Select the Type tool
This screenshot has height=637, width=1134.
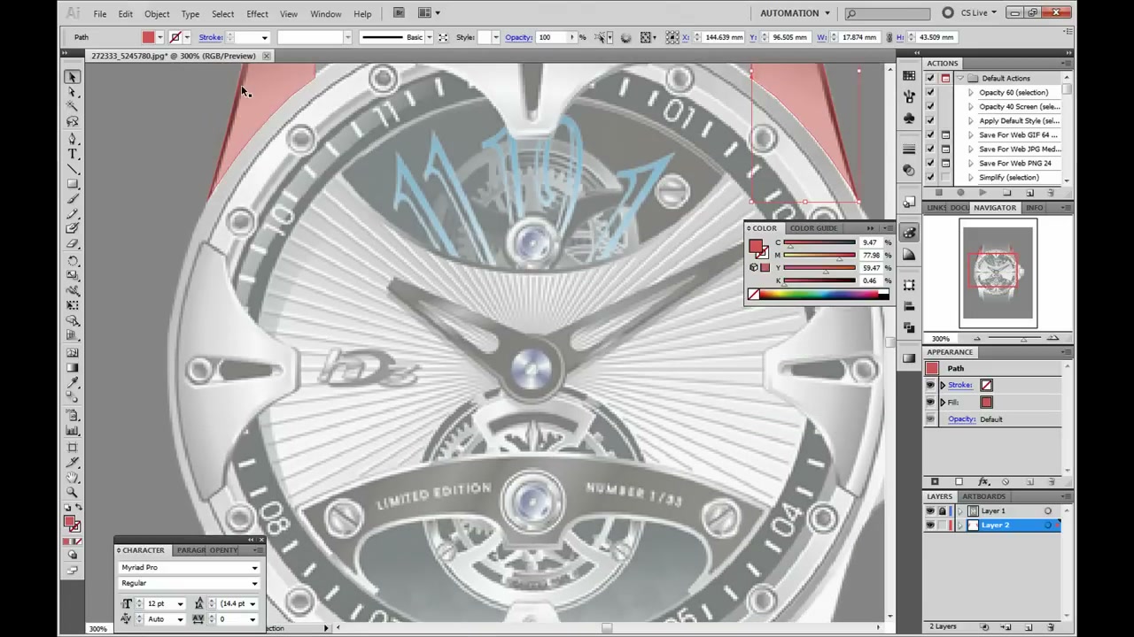[x=73, y=154]
